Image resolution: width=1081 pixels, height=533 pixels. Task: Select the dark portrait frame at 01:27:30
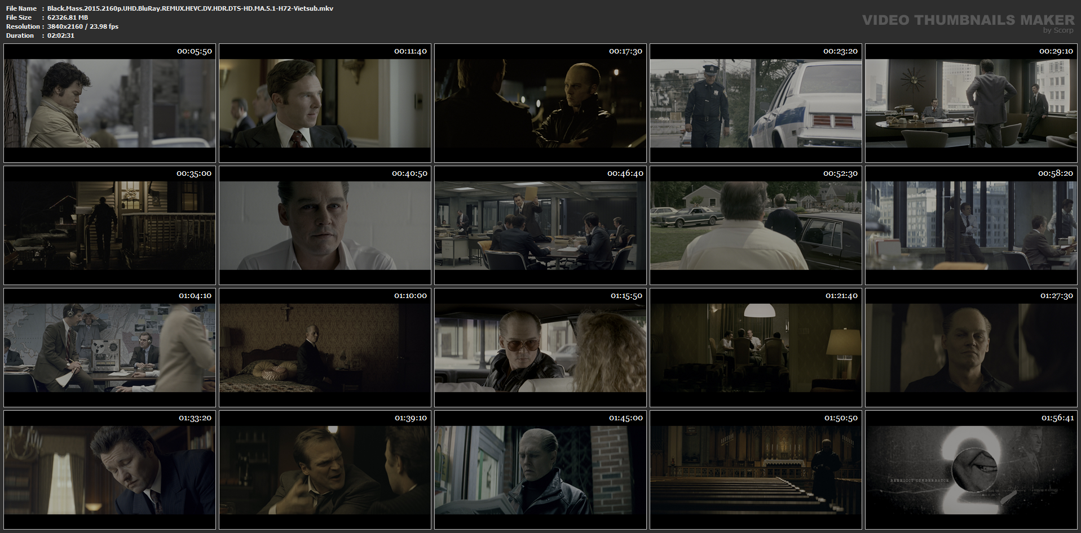click(x=971, y=348)
